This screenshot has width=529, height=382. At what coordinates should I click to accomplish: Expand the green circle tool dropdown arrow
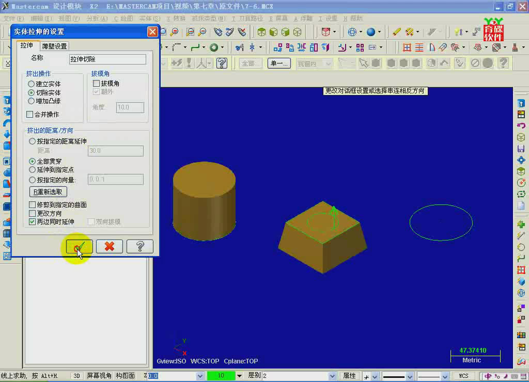coord(222,47)
